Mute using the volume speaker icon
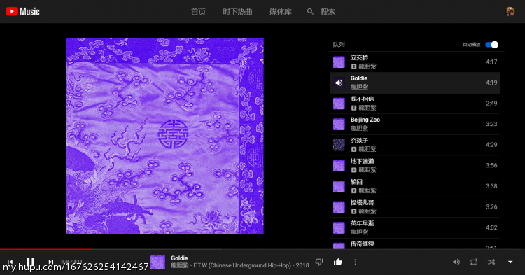This screenshot has height=275, width=525. pyautogui.click(x=456, y=262)
